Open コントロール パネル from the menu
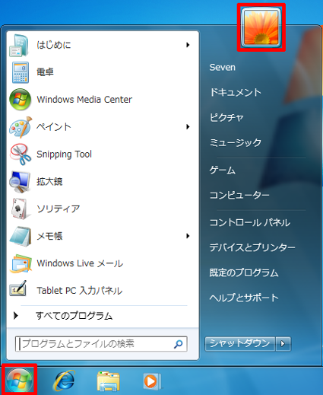The width and height of the screenshot is (323, 395). (x=250, y=222)
